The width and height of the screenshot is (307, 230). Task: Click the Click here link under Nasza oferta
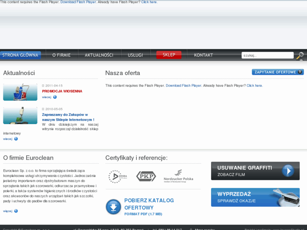254,86
